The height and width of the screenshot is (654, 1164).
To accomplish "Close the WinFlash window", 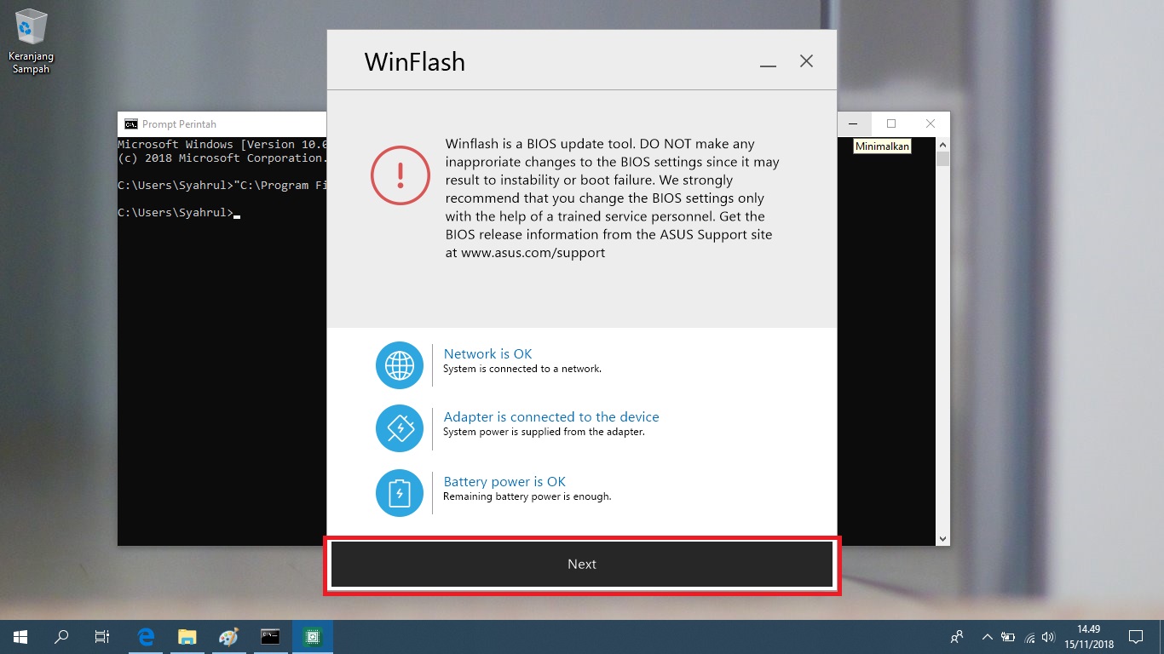I will 806,61.
